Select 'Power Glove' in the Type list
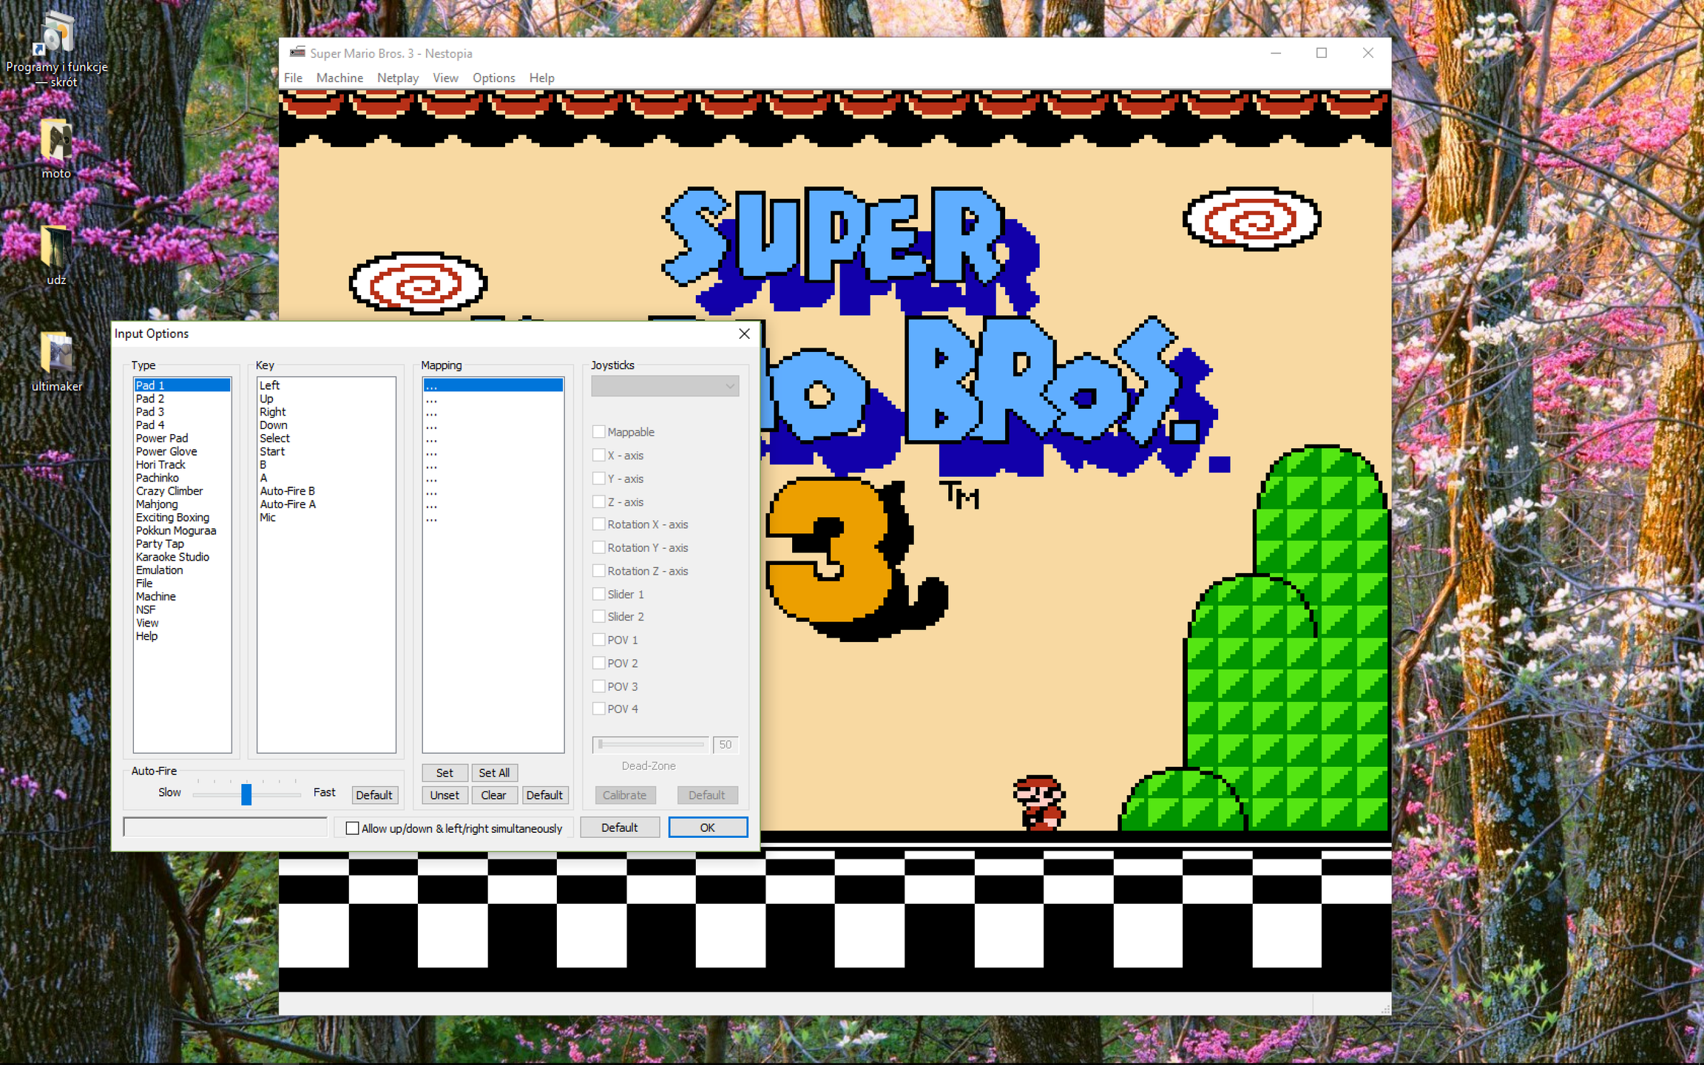Image resolution: width=1704 pixels, height=1065 pixels. coord(182,452)
